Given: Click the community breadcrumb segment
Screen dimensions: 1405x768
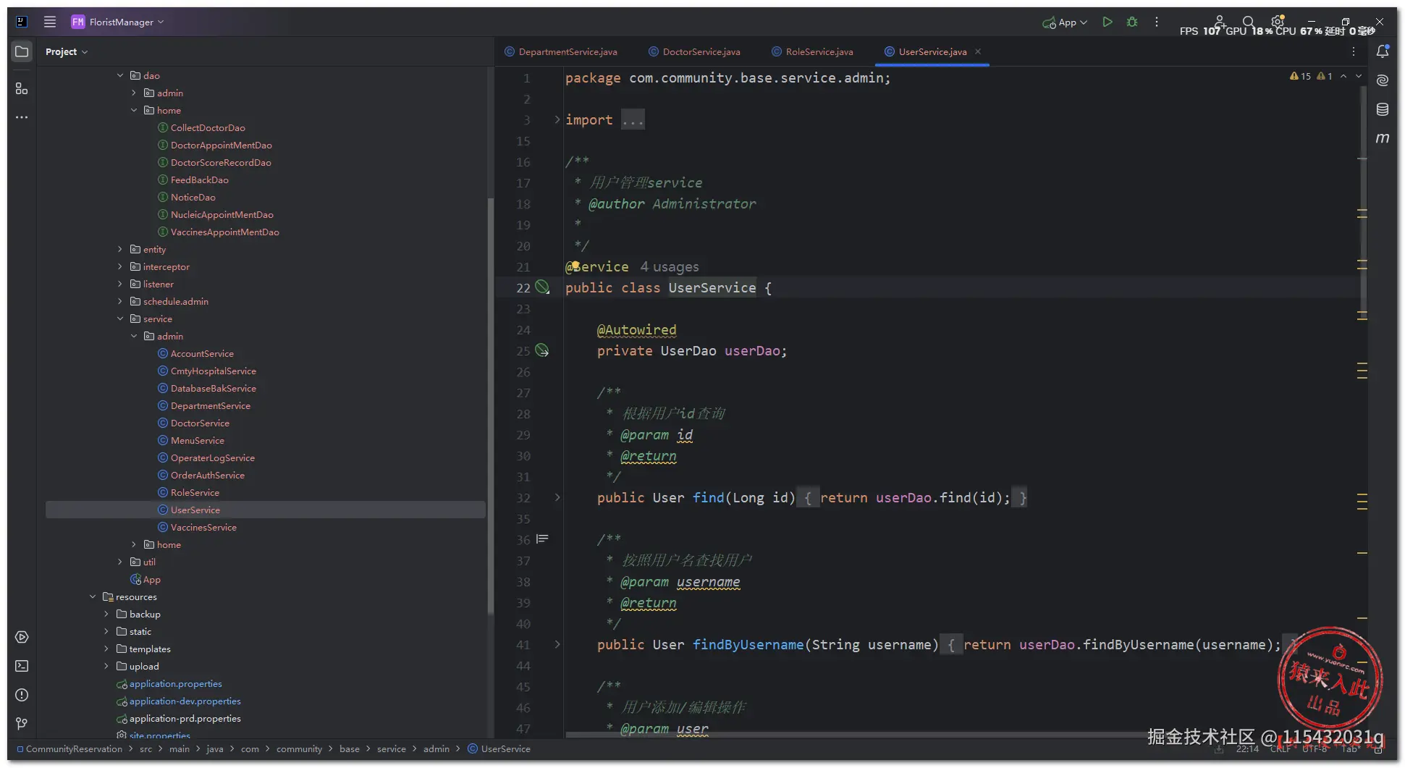Looking at the screenshot, I should pyautogui.click(x=299, y=748).
